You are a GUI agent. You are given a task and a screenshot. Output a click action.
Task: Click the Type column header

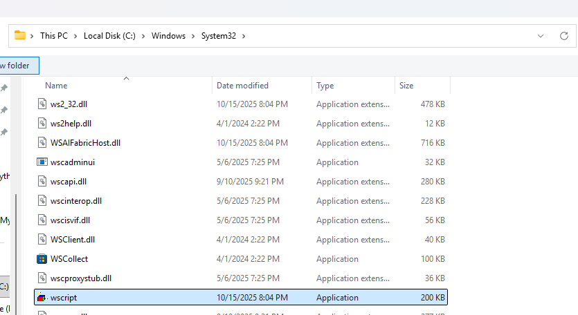[x=325, y=86]
